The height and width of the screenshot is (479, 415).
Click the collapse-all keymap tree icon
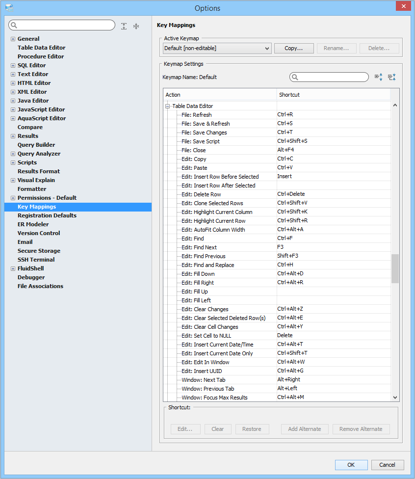(x=392, y=77)
